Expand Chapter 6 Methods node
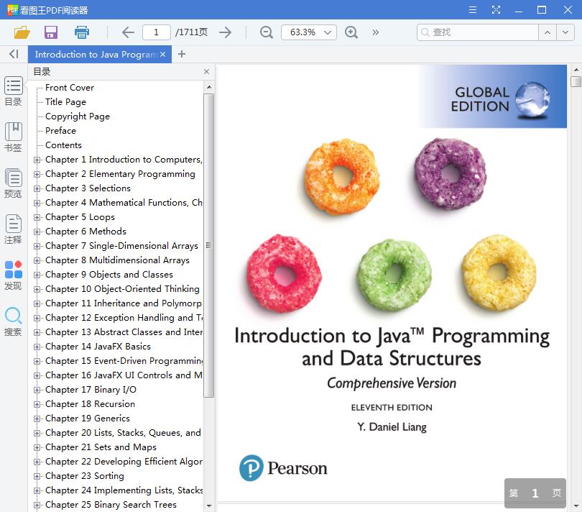Screen dimensions: 582x512 [37, 232]
